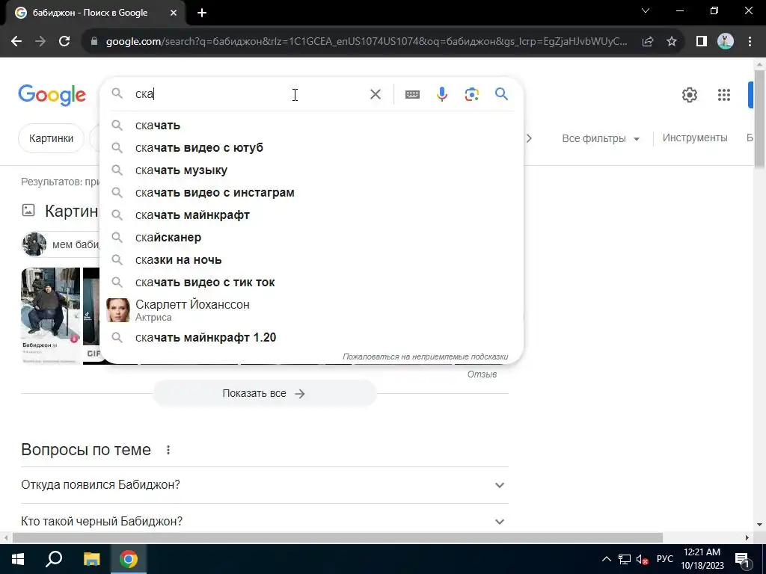Open the tab search dropdown
Screen dimensions: 766x574
pos(646,10)
